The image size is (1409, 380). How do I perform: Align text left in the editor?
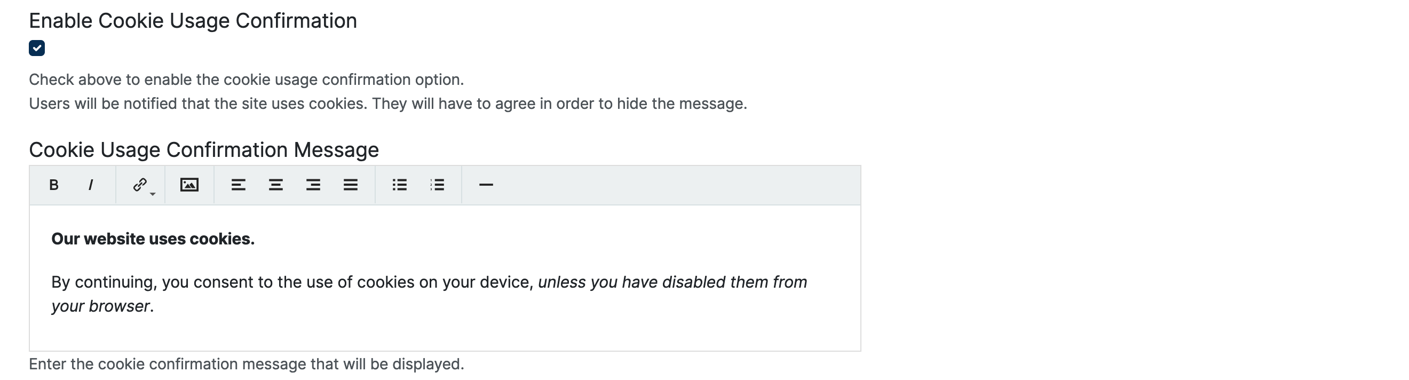[238, 185]
